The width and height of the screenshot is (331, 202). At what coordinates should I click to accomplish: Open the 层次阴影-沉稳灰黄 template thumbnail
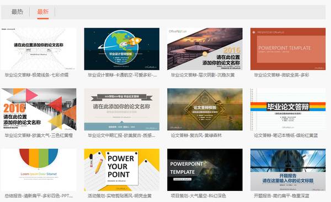click(x=205, y=49)
